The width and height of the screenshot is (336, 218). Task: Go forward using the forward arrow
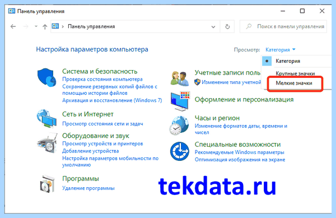coord(26,26)
